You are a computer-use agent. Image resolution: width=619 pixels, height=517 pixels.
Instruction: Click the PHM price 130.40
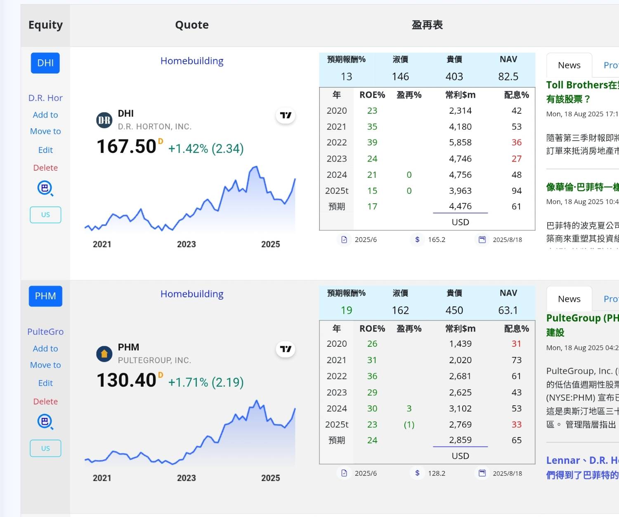tap(126, 380)
